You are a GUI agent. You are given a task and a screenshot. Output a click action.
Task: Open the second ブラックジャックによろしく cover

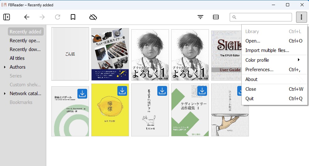[x=190, y=55]
